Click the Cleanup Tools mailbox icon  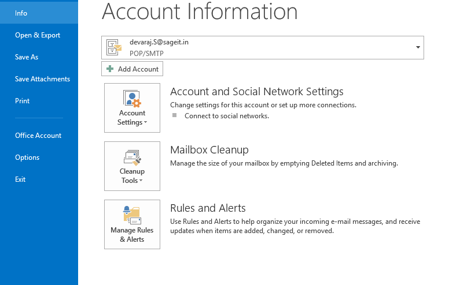tap(132, 157)
